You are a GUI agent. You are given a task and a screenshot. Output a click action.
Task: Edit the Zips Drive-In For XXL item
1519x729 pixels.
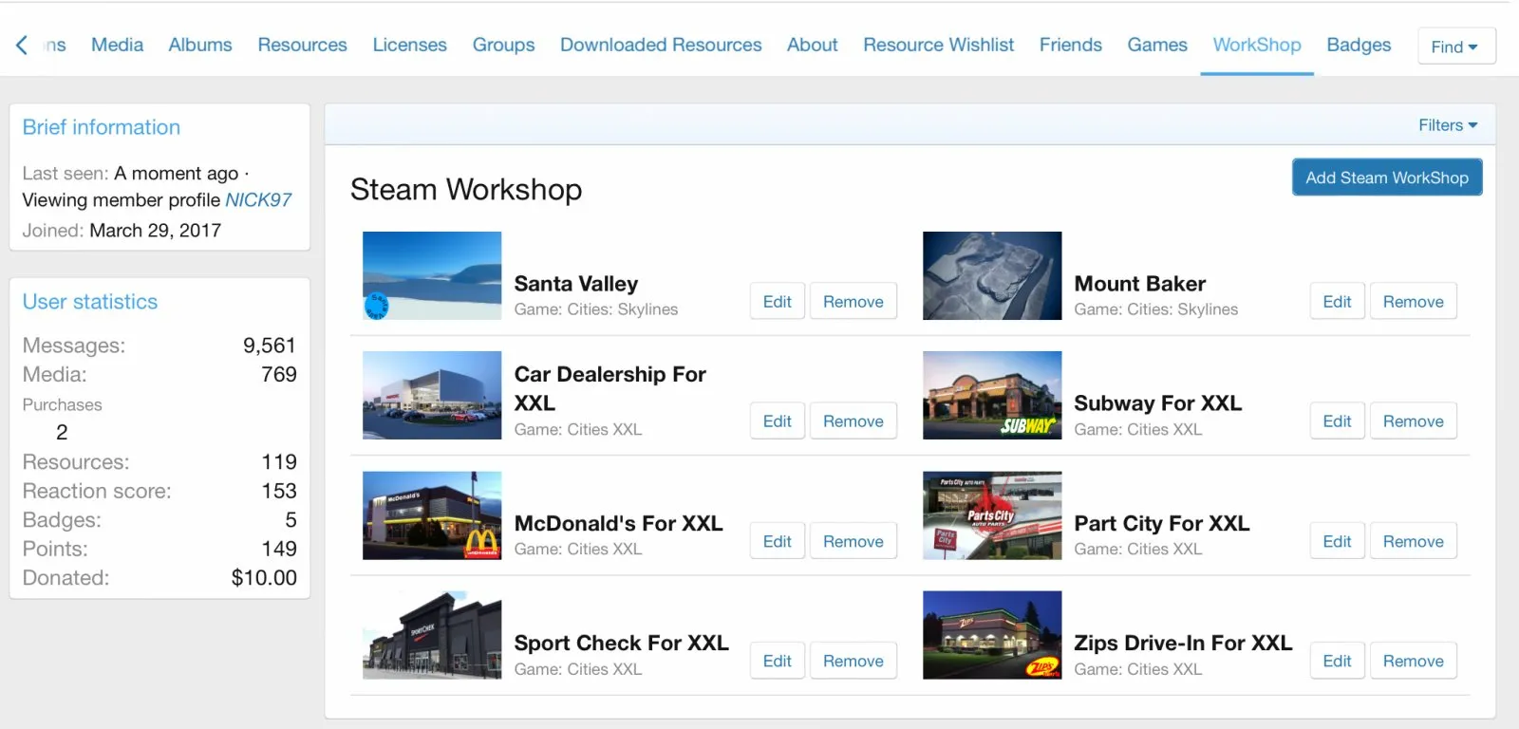pos(1337,662)
